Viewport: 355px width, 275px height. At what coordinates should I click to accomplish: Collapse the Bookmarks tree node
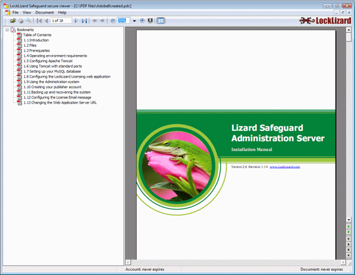pyautogui.click(x=7, y=29)
